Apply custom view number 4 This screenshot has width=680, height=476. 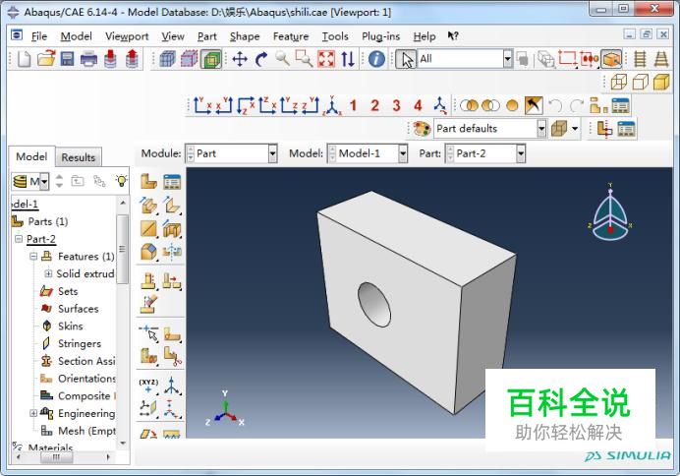[418, 105]
